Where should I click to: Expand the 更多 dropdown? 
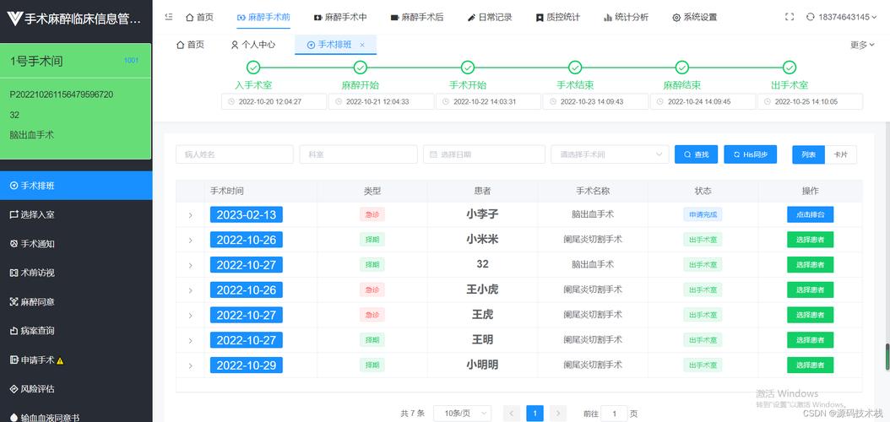click(862, 45)
